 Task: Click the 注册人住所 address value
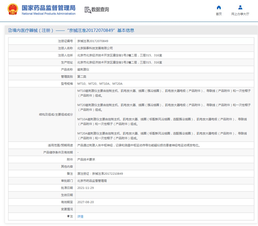pos(120,55)
